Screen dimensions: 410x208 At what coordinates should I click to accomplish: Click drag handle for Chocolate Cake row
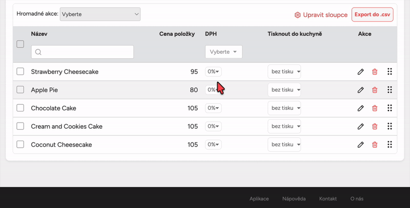click(389, 108)
